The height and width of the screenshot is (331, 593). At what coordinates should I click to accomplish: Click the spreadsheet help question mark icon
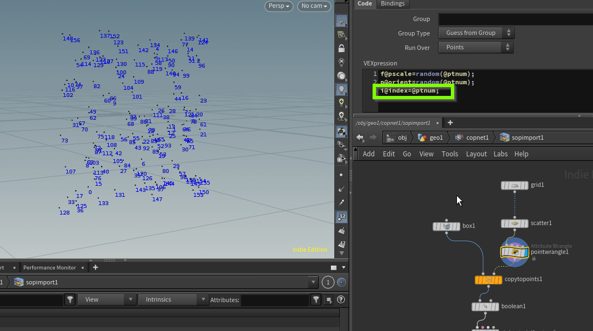pos(341,299)
